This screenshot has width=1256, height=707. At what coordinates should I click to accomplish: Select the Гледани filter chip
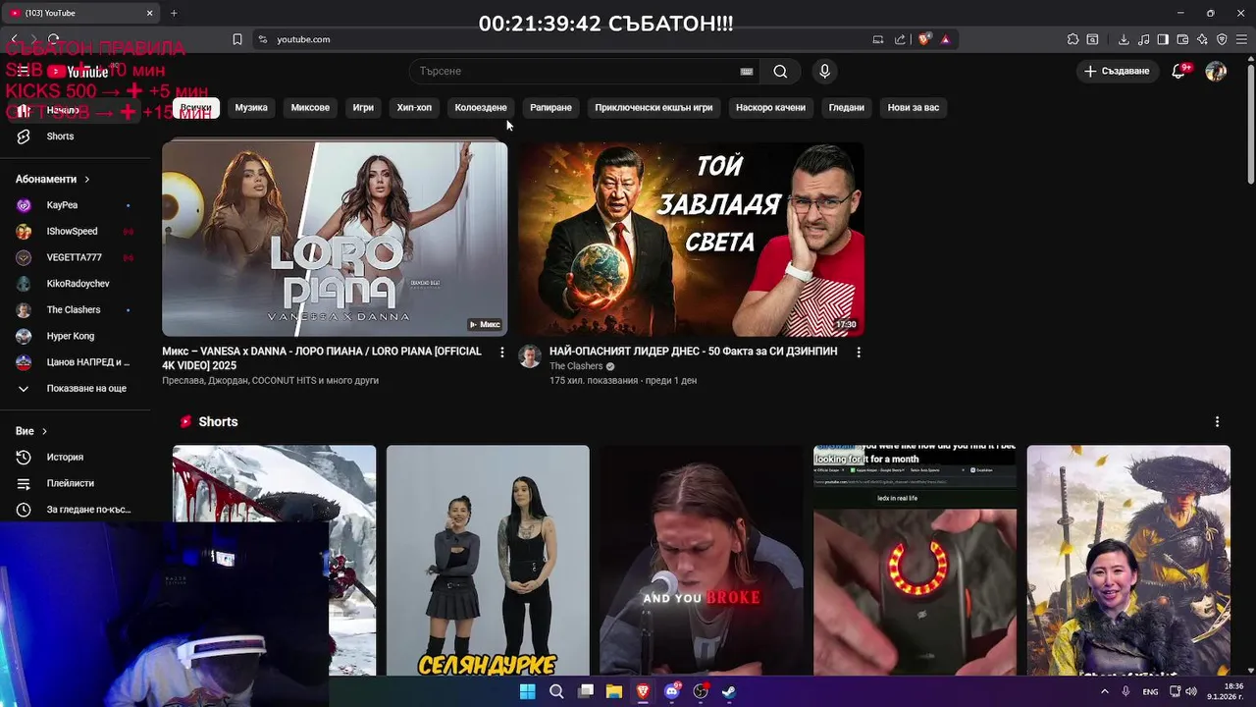pyautogui.click(x=847, y=107)
